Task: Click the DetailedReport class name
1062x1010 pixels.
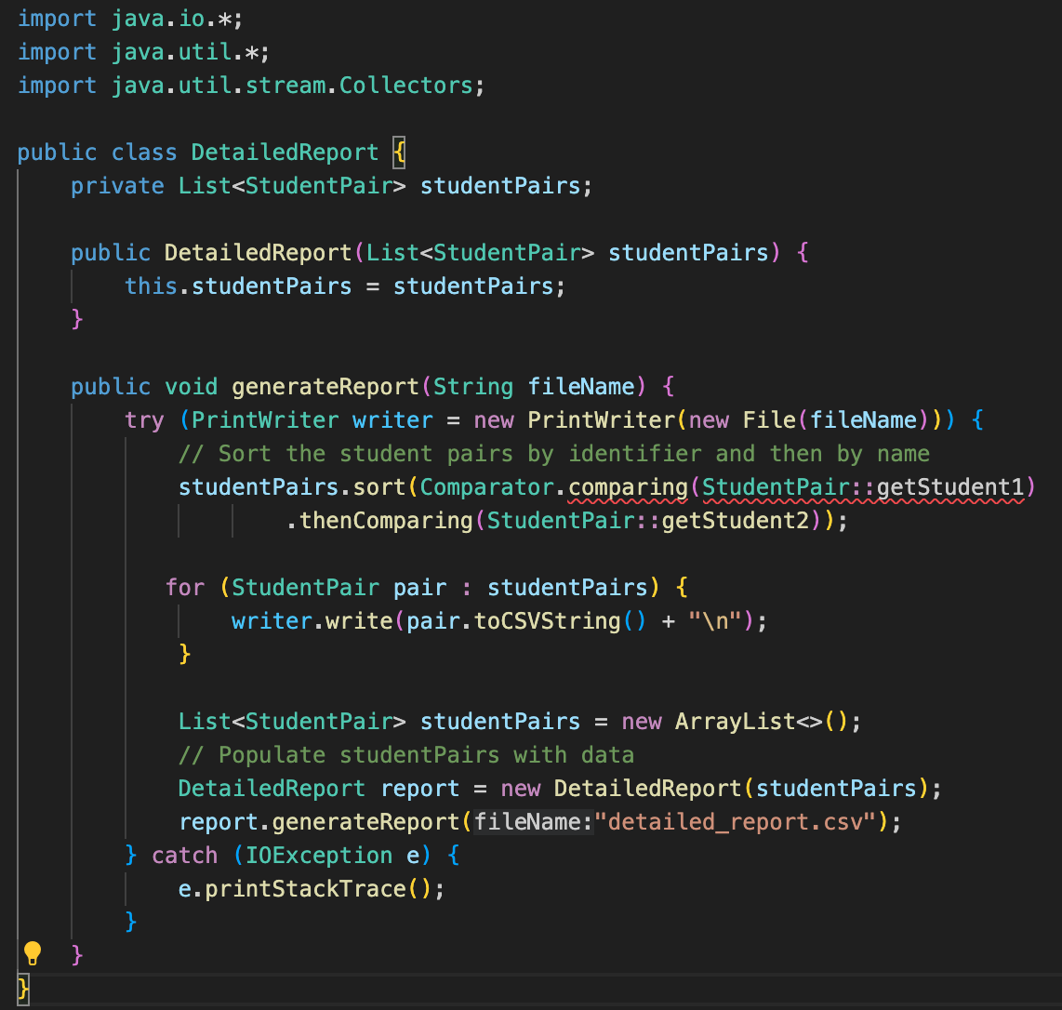Action: (284, 152)
